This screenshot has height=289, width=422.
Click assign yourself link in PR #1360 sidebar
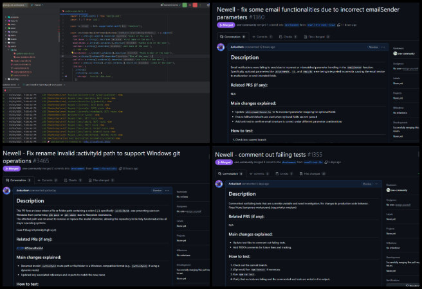pyautogui.click(x=410, y=69)
